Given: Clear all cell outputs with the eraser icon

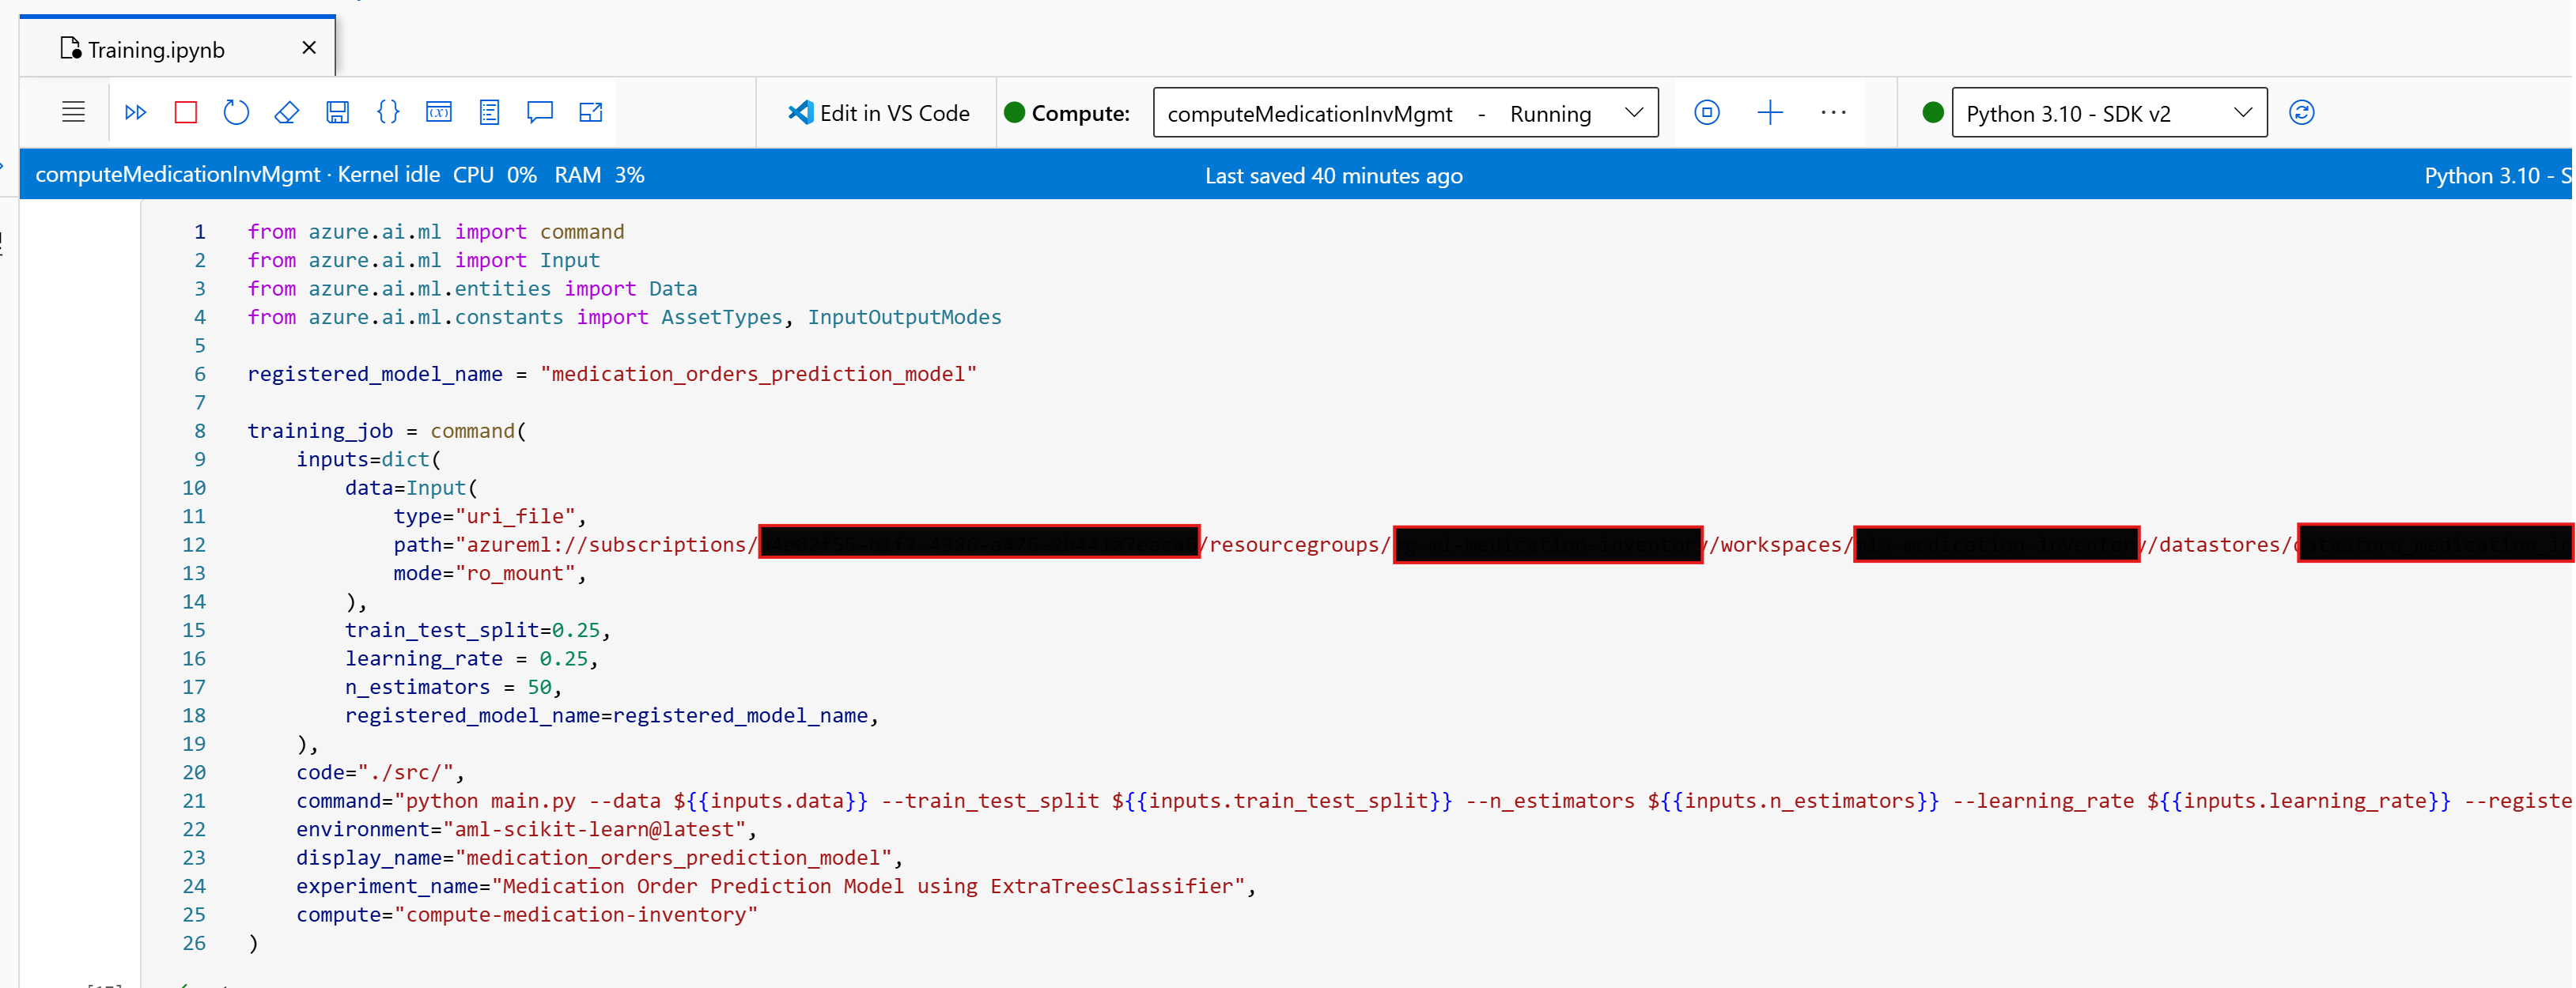Looking at the screenshot, I should click(x=287, y=112).
